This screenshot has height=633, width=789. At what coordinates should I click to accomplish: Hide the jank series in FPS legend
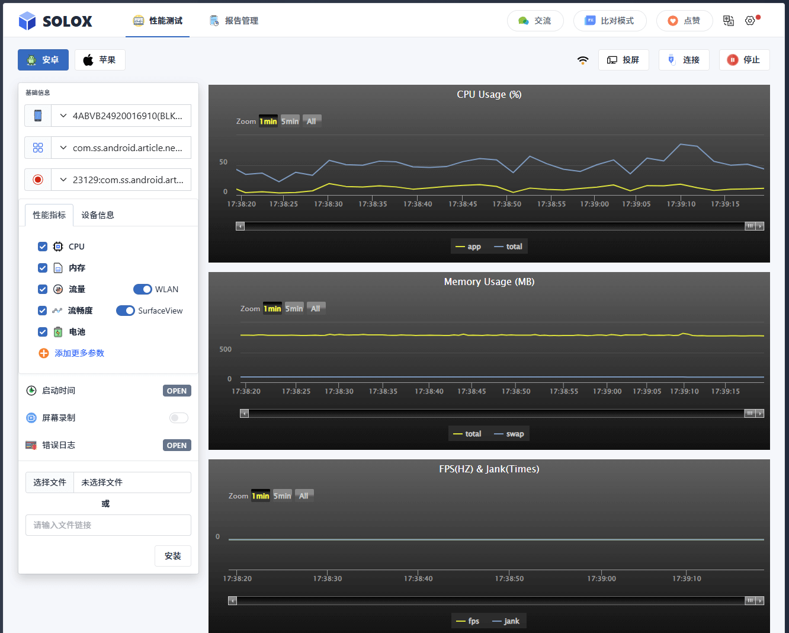pos(506,621)
